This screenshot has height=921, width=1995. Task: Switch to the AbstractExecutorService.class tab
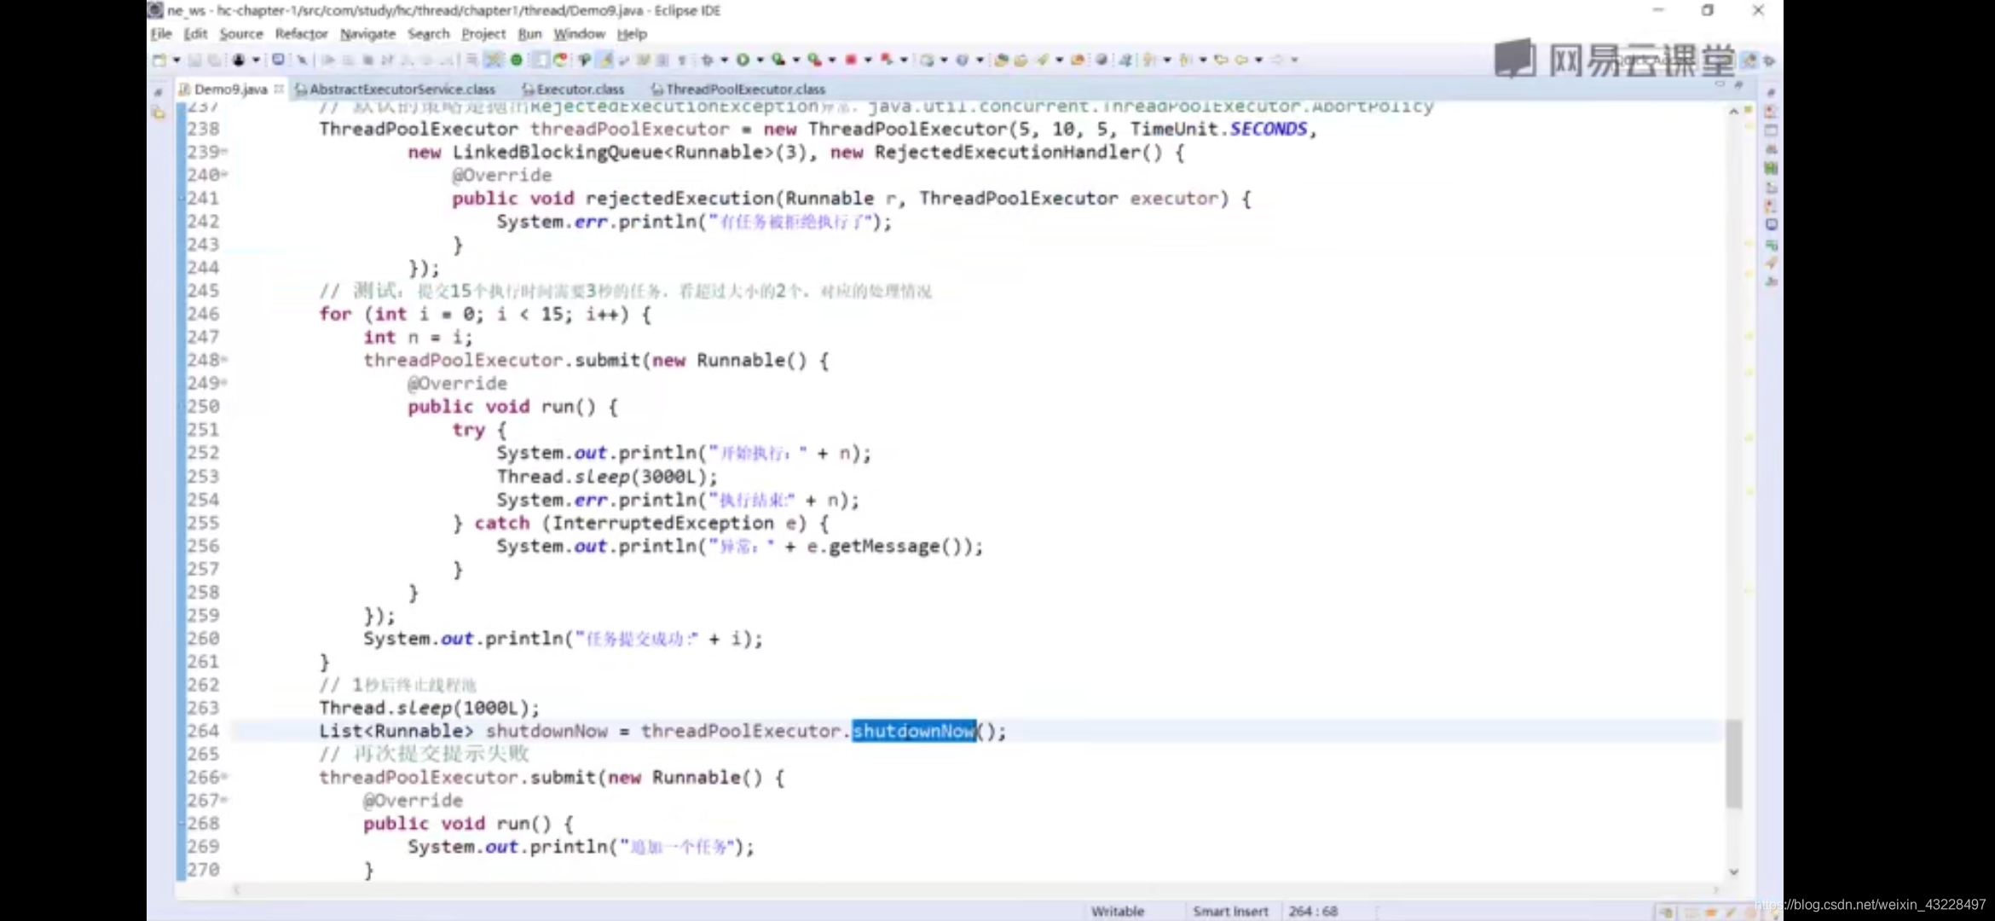[x=395, y=89]
